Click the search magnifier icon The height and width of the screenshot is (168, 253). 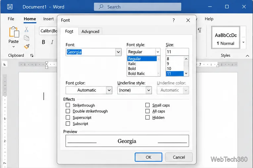click(x=101, y=7)
